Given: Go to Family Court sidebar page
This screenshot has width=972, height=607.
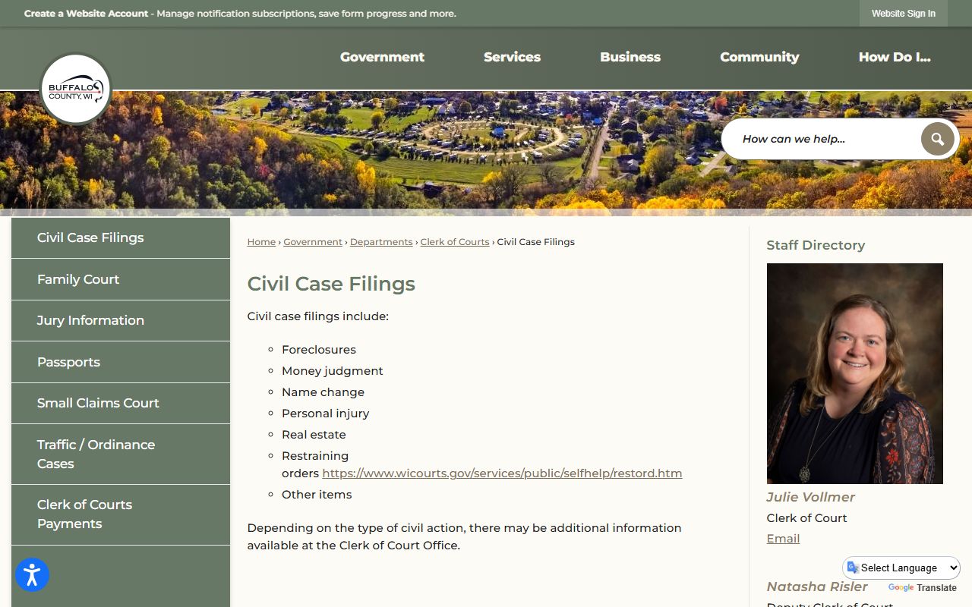Looking at the screenshot, I should (x=121, y=279).
